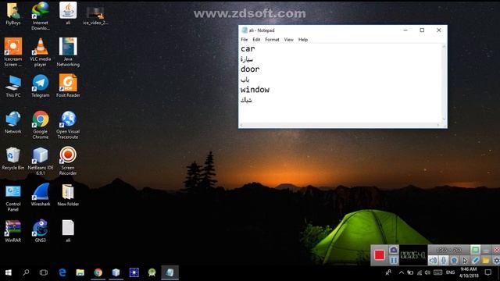Open the Java Networking book icon
Viewport: 500px width, 281px height.
tap(68, 52)
